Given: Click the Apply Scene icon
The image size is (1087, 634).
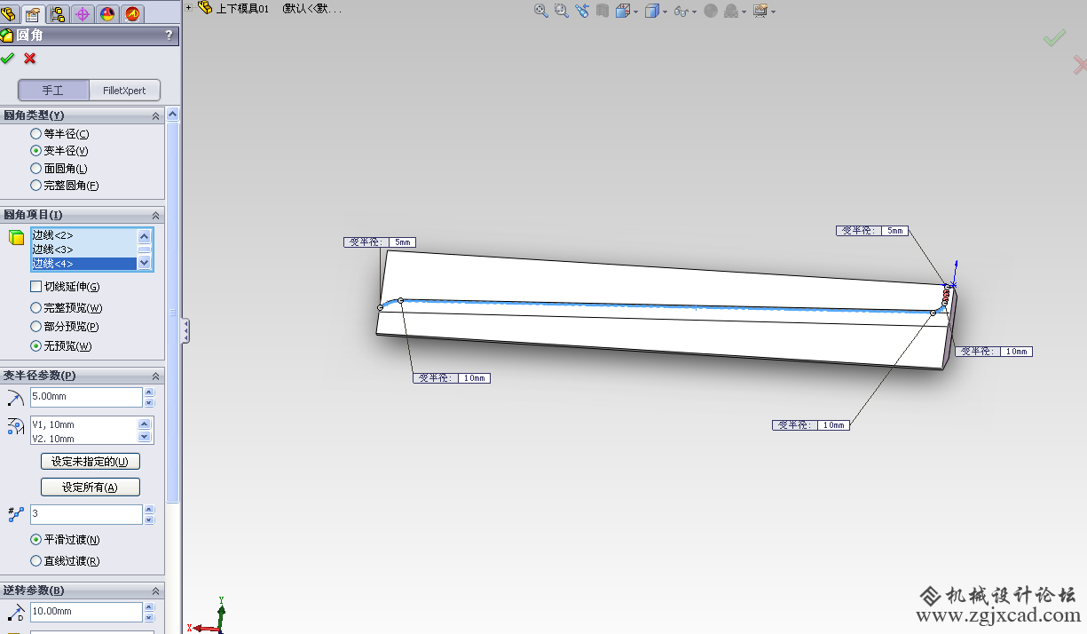Looking at the screenshot, I should (x=731, y=11).
